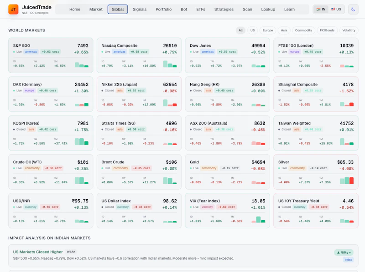Go to Lookup tab
This screenshot has height=272, width=365.
tap(268, 9)
